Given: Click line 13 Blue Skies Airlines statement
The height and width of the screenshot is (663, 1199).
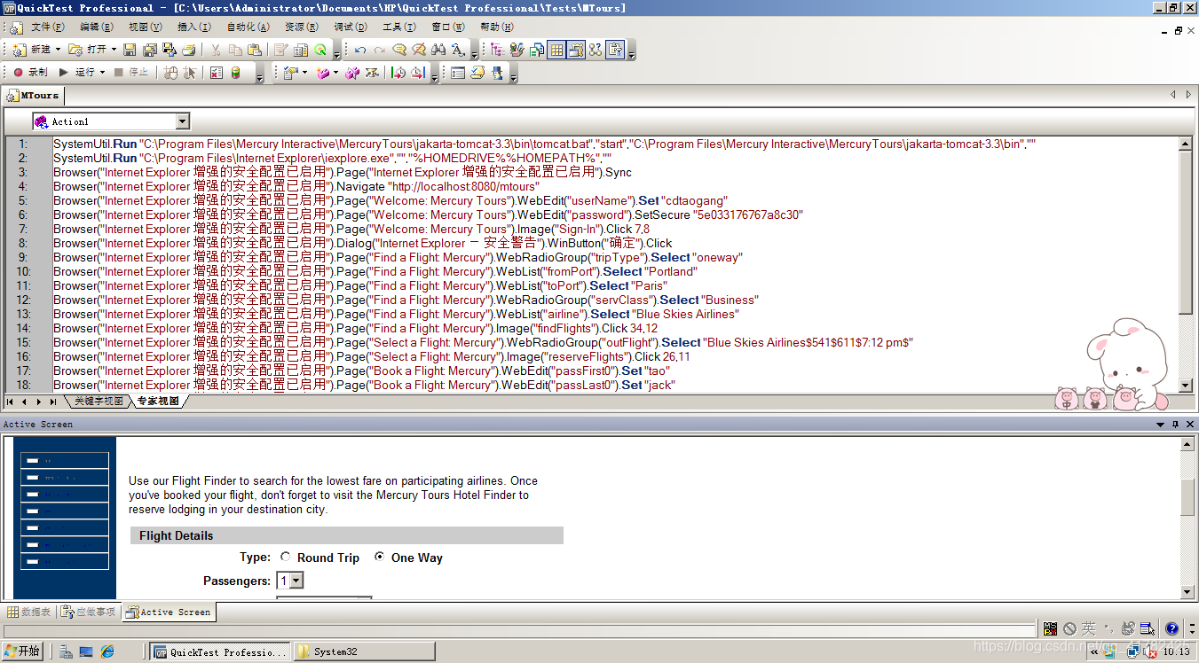Looking at the screenshot, I should pyautogui.click(x=396, y=314).
